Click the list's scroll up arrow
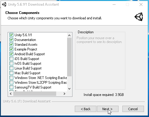This screenshot has height=117, width=149. pos(69,35)
